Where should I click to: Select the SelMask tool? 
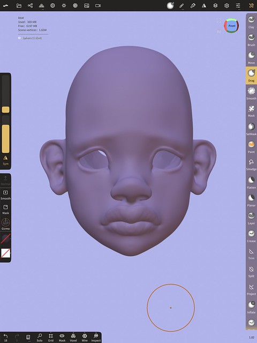(251, 129)
